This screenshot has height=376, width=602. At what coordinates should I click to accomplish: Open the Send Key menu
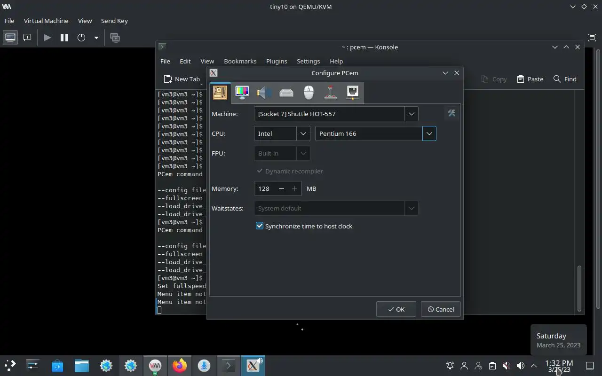pos(114,21)
